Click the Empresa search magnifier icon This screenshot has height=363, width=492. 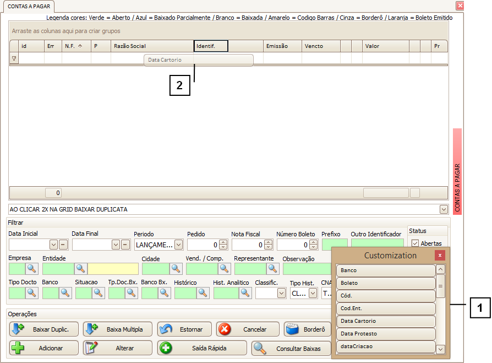tap(31, 268)
